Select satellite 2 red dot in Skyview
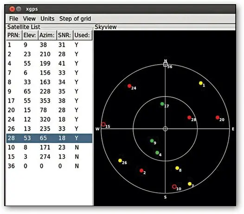The image size is (244, 214). [x=141, y=170]
